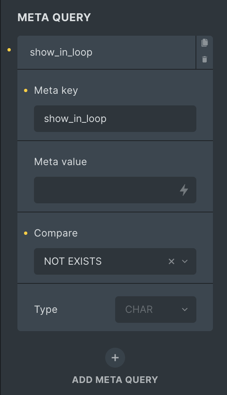Click the yellow dot beside Meta key label
The image size is (227, 395).
(x=26, y=90)
